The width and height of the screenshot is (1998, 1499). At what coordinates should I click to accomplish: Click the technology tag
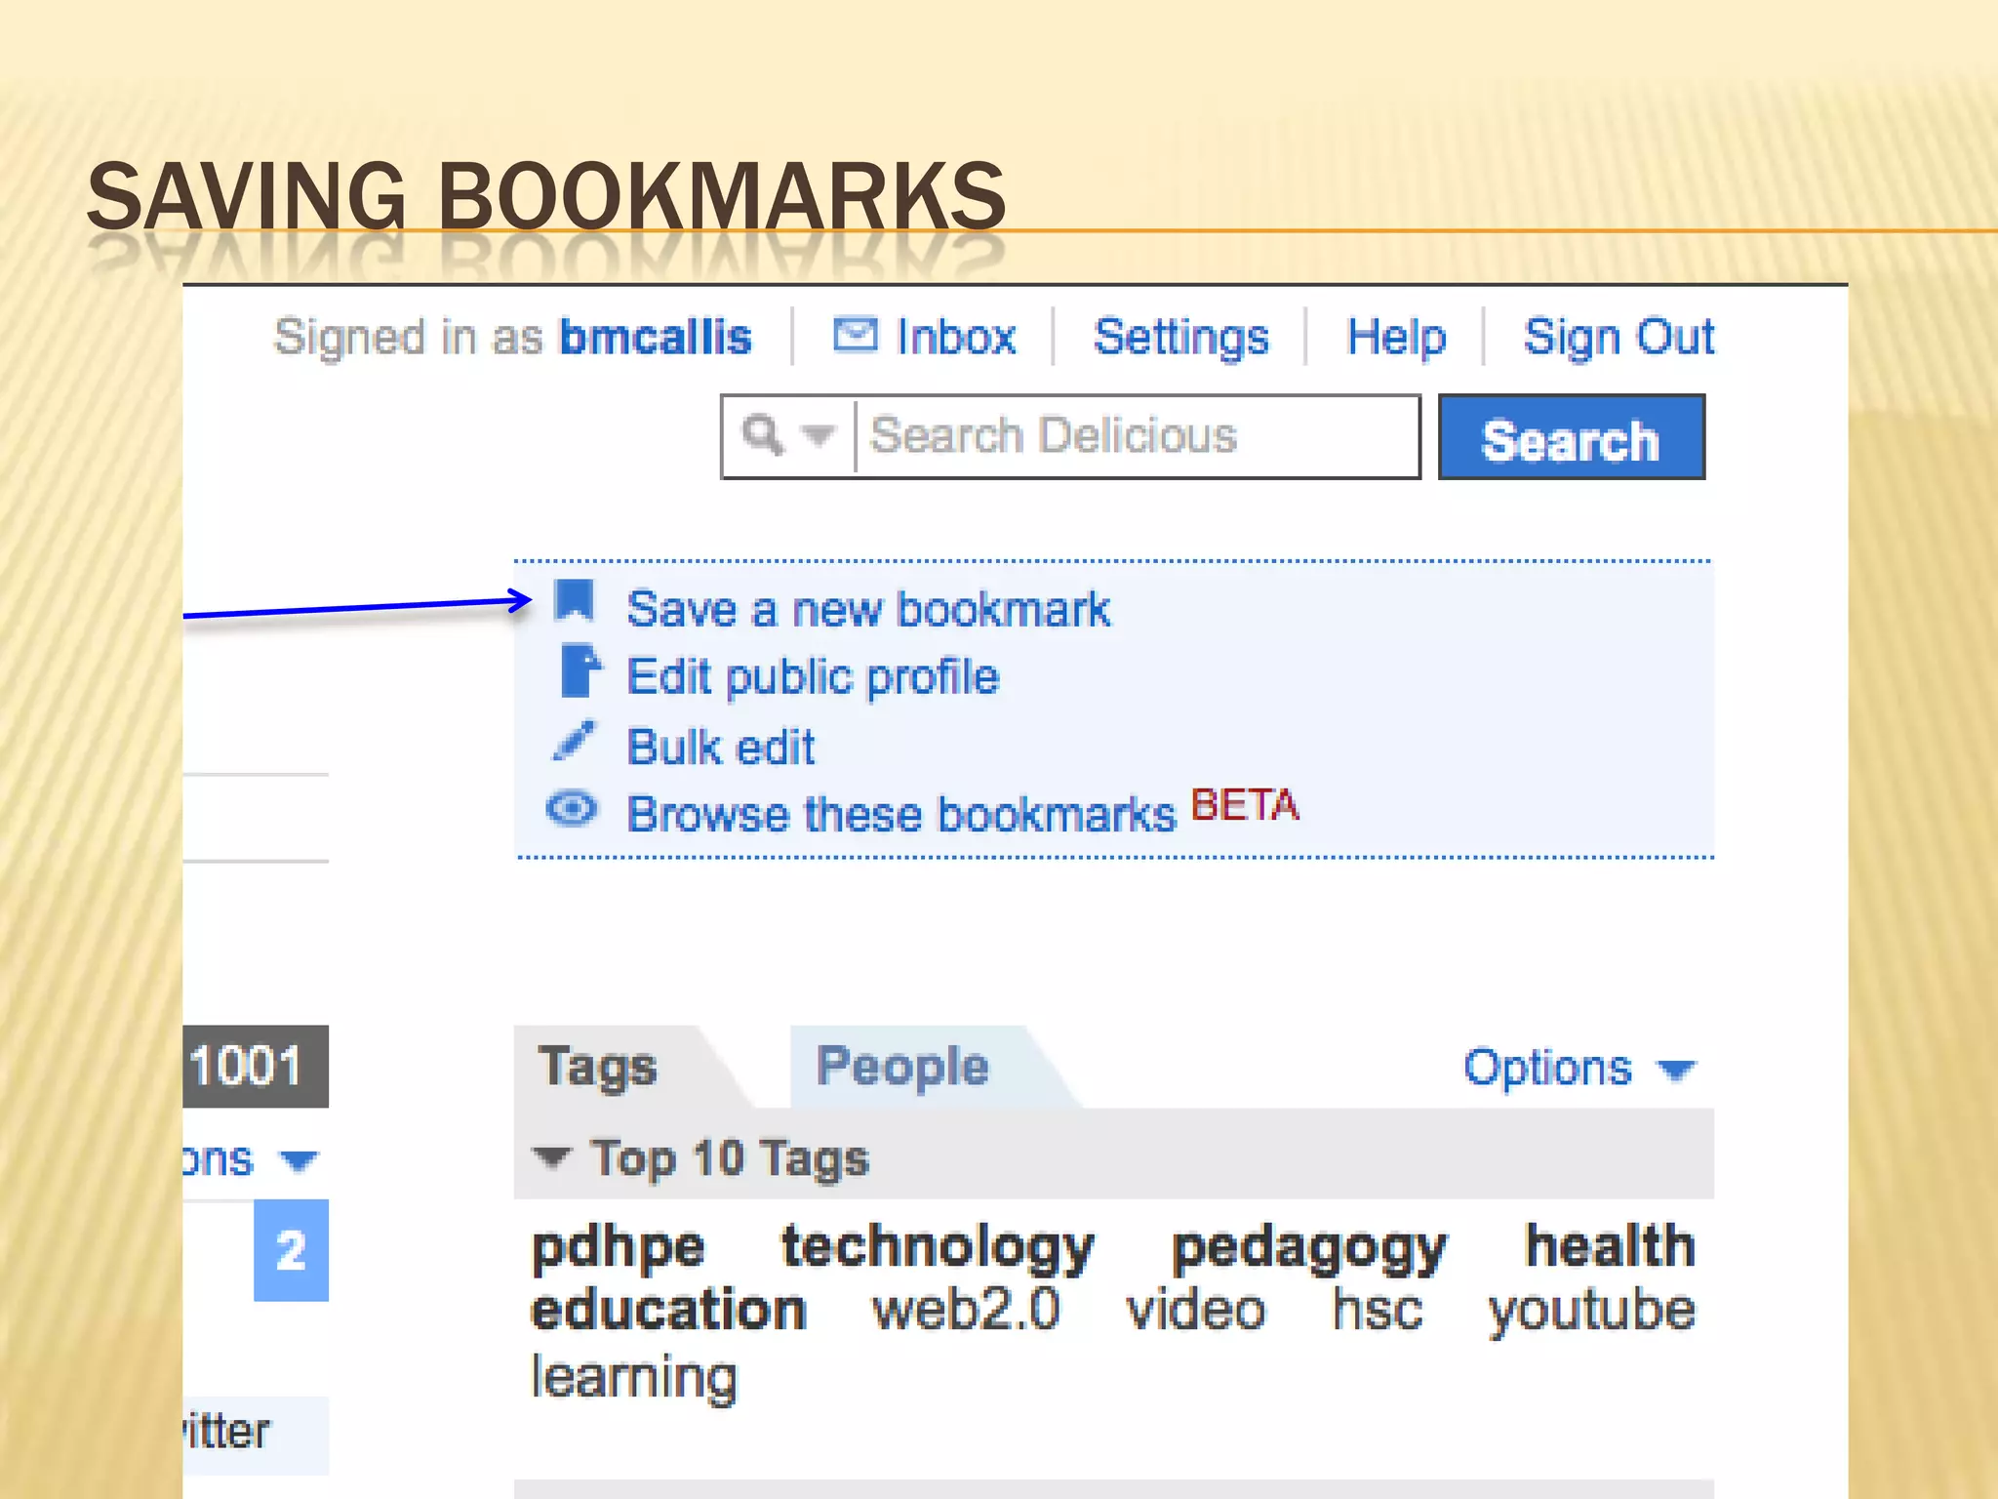[x=938, y=1246]
